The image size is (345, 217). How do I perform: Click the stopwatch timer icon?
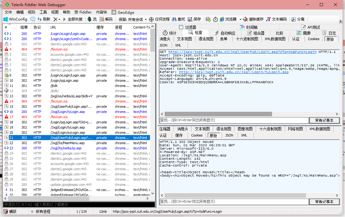click(215, 19)
